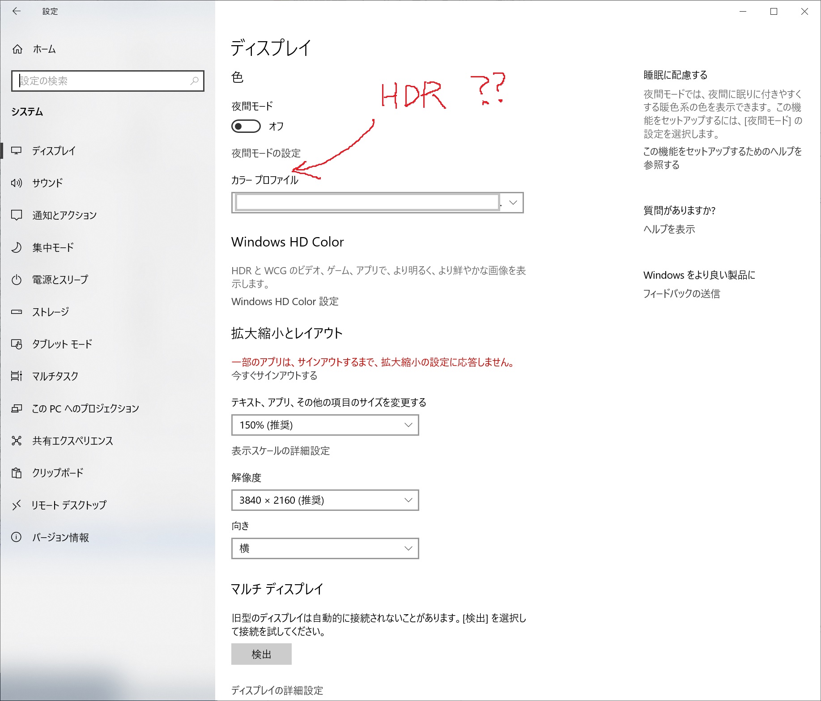Open the 3840 × 2160 resolution dropdown

325,500
